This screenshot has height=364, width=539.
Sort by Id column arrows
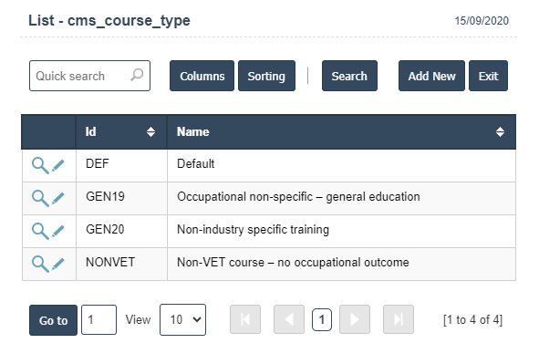[x=150, y=132]
